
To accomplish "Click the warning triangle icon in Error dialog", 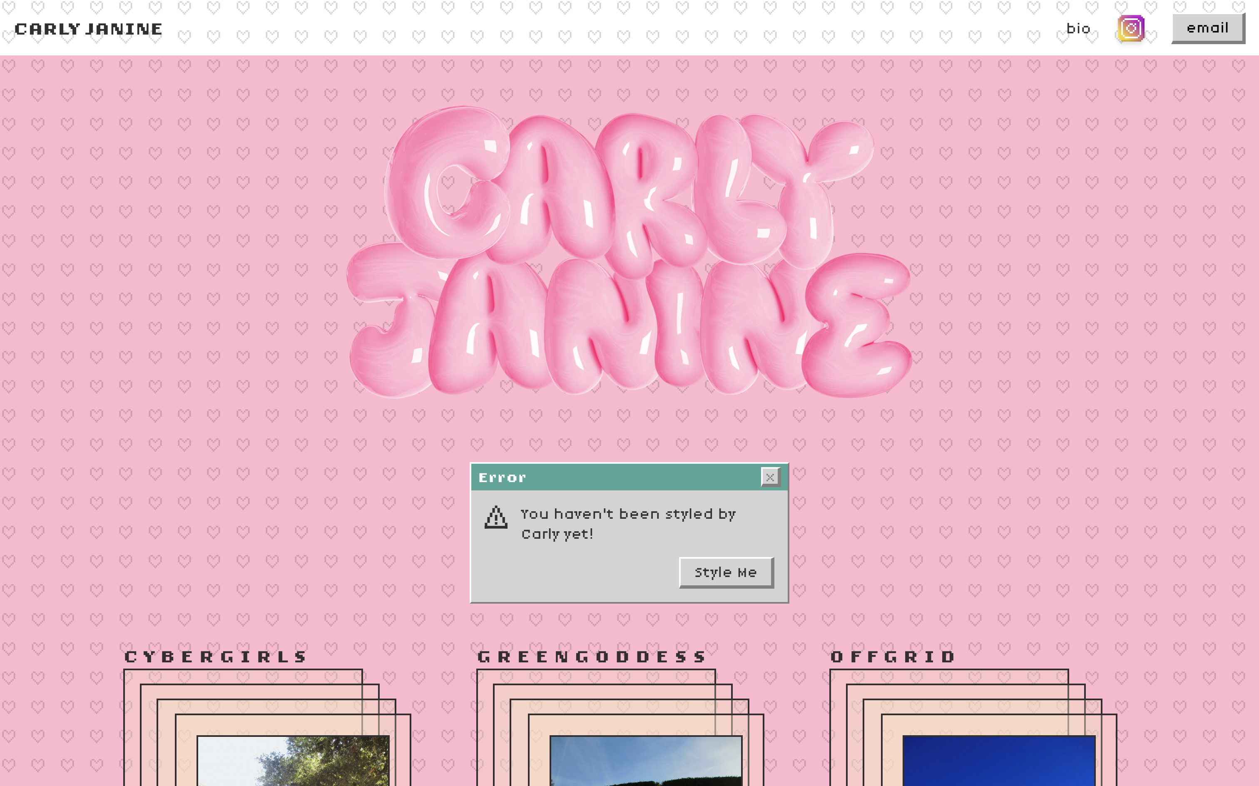I will (496, 517).
